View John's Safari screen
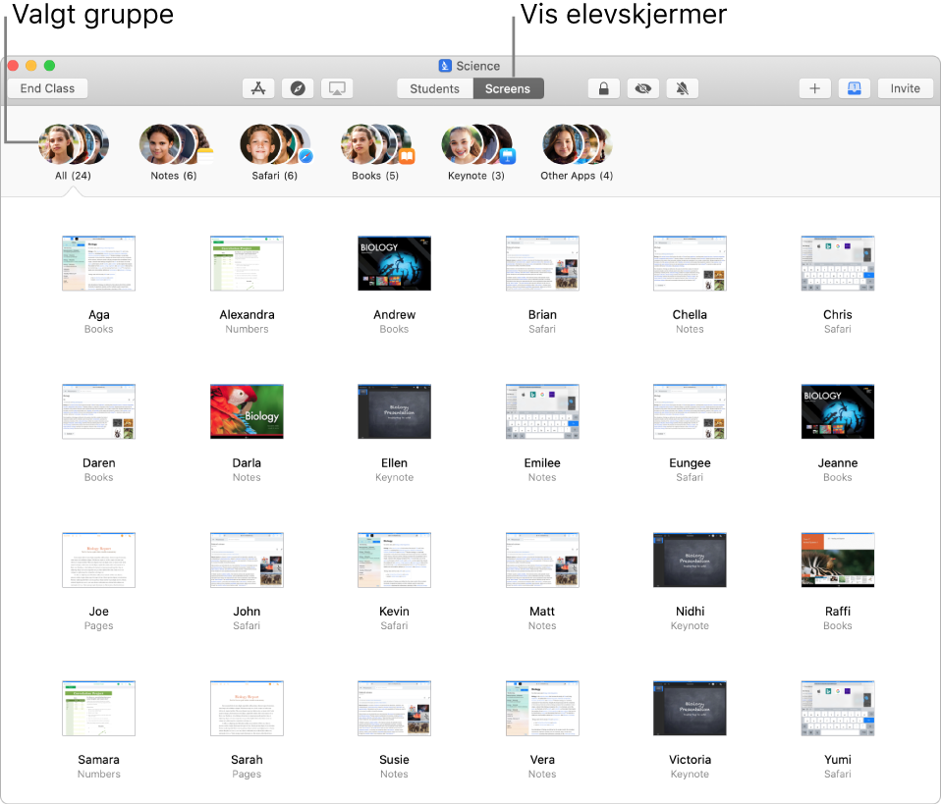The width and height of the screenshot is (941, 804). [247, 560]
